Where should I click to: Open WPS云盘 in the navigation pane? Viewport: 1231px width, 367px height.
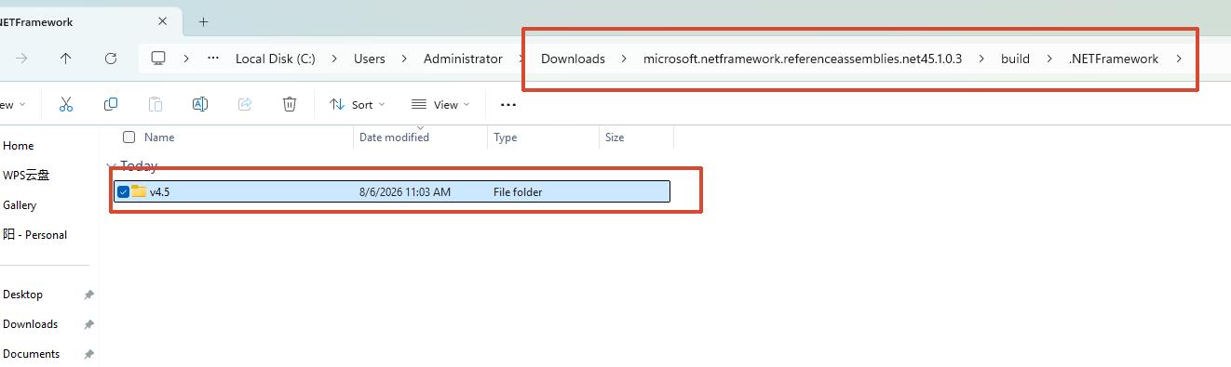click(x=26, y=176)
